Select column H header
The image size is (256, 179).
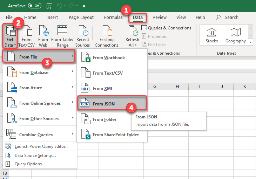point(177,86)
